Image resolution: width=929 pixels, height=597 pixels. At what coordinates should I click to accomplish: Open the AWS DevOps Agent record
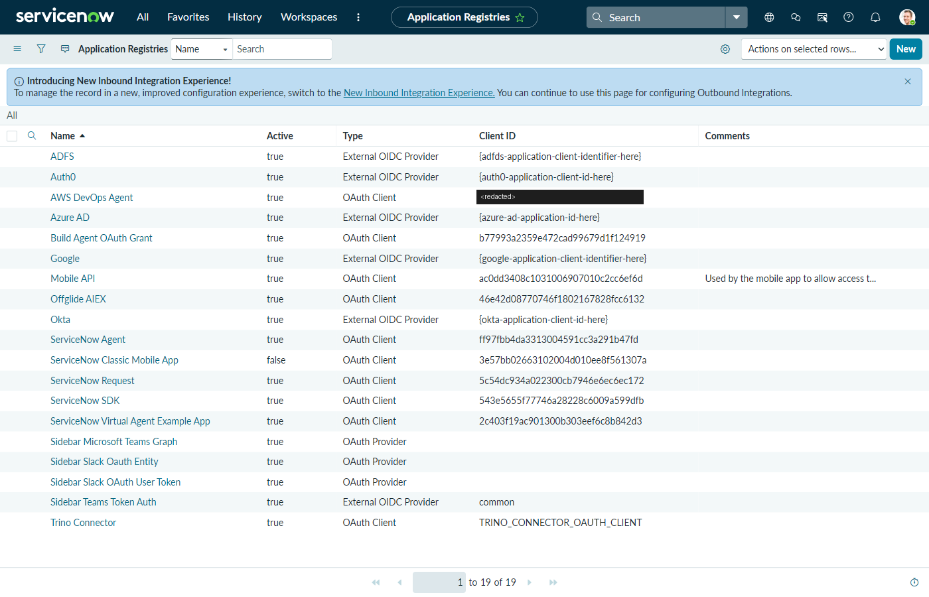(x=92, y=198)
